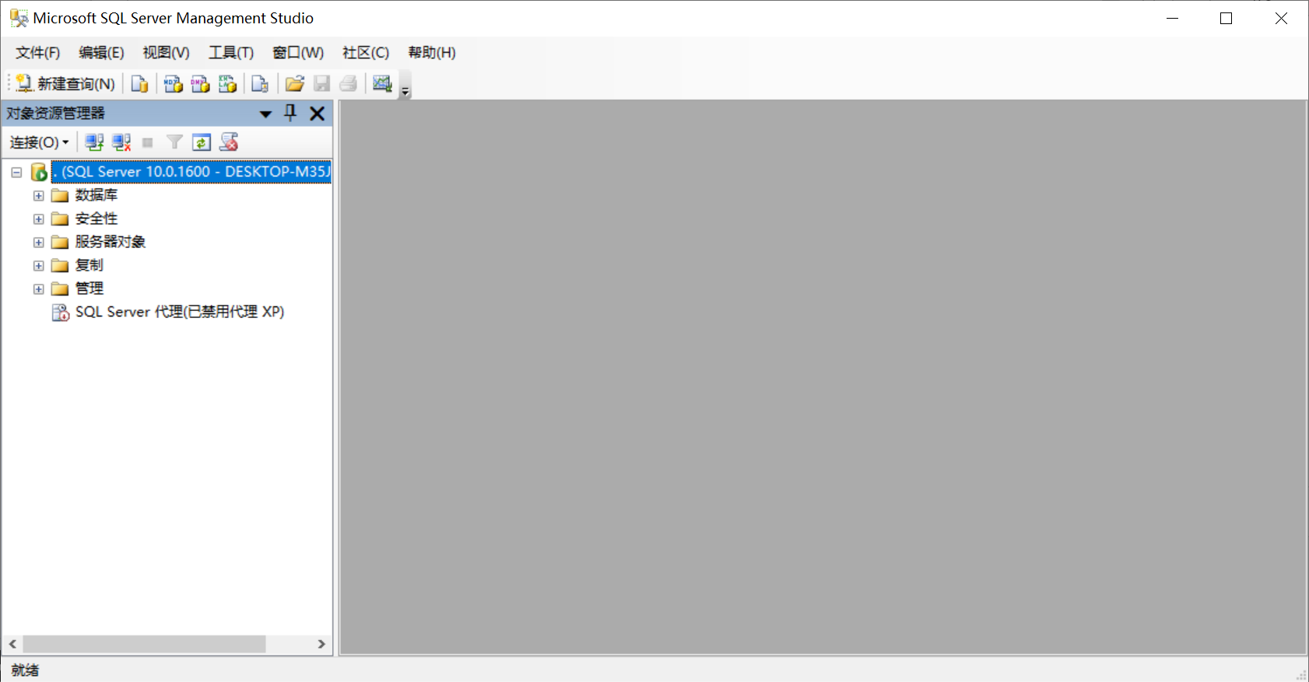Open Analysis Services DMX query
The image size is (1309, 682).
pos(200,83)
